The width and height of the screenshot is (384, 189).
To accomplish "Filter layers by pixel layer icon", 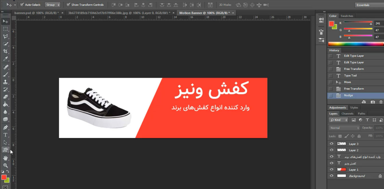I will pos(354,120).
